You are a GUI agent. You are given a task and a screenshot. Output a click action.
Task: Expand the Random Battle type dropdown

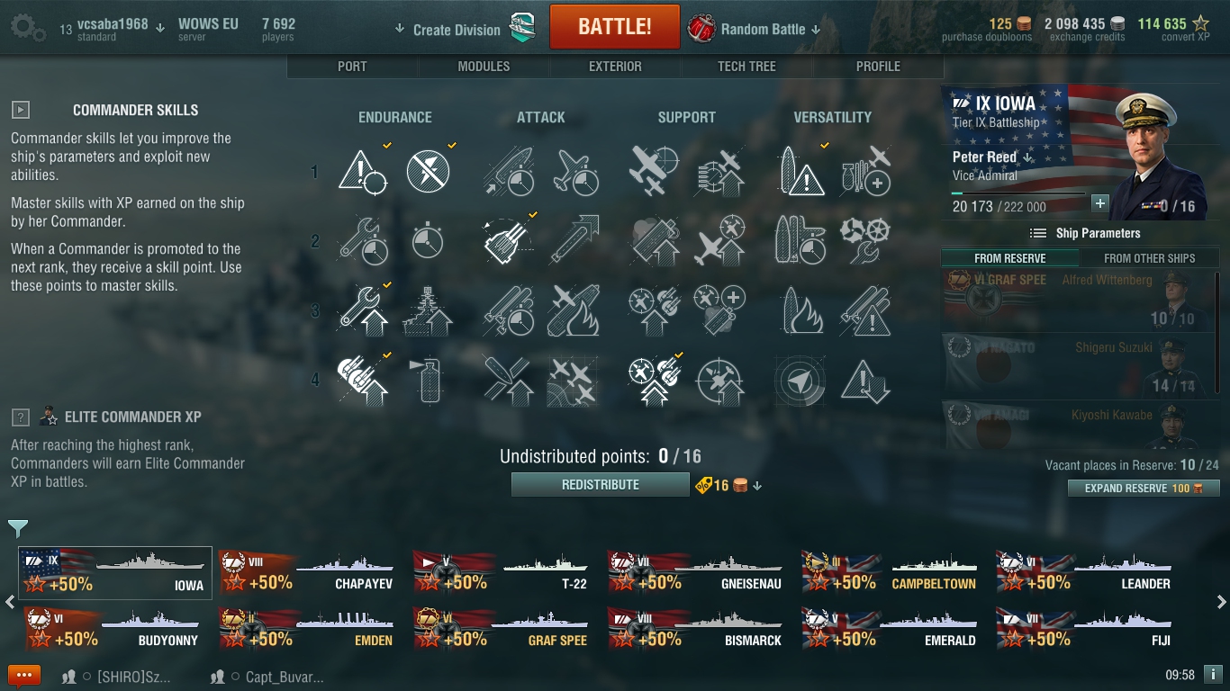[816, 30]
